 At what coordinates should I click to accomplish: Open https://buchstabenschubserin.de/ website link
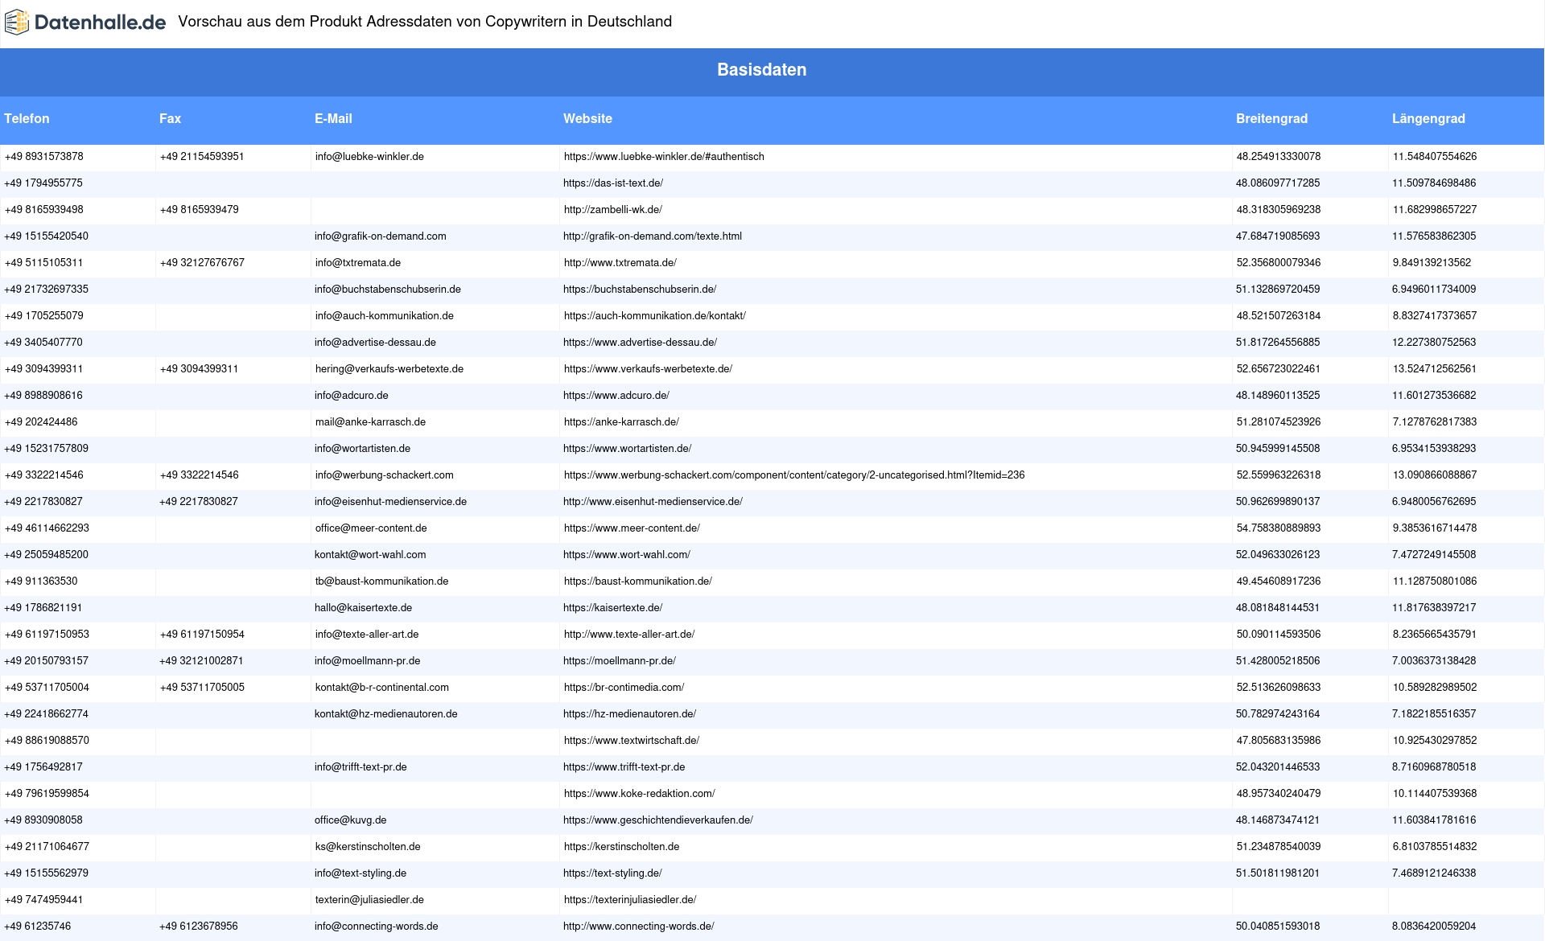[x=640, y=290]
